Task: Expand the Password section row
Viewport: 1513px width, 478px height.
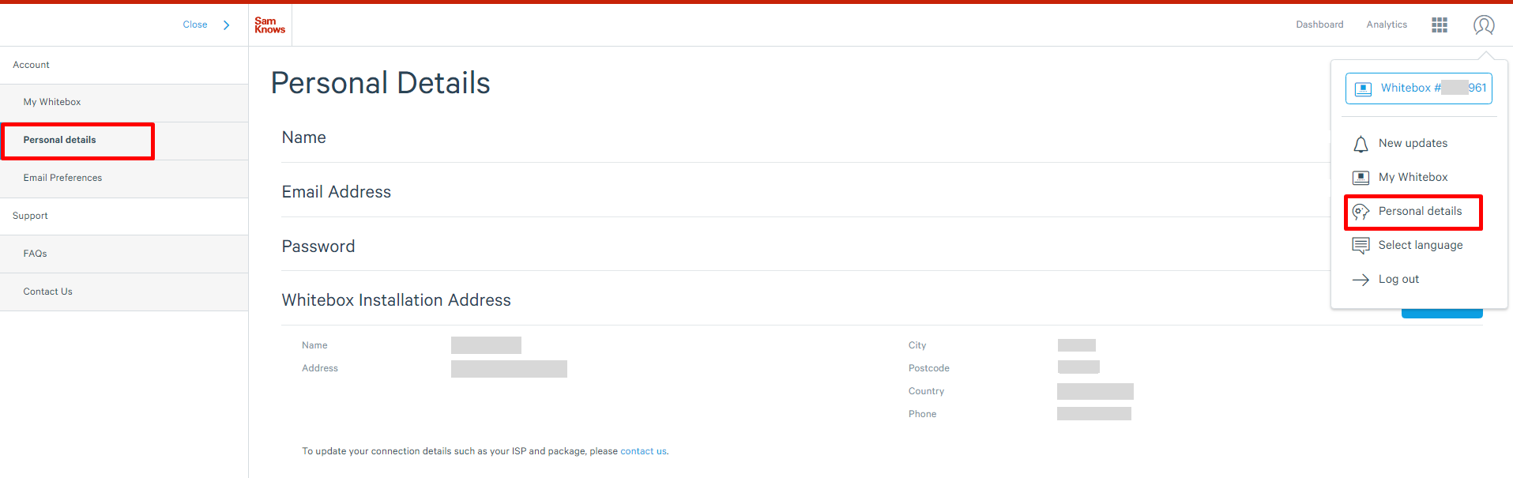Action: click(x=318, y=247)
